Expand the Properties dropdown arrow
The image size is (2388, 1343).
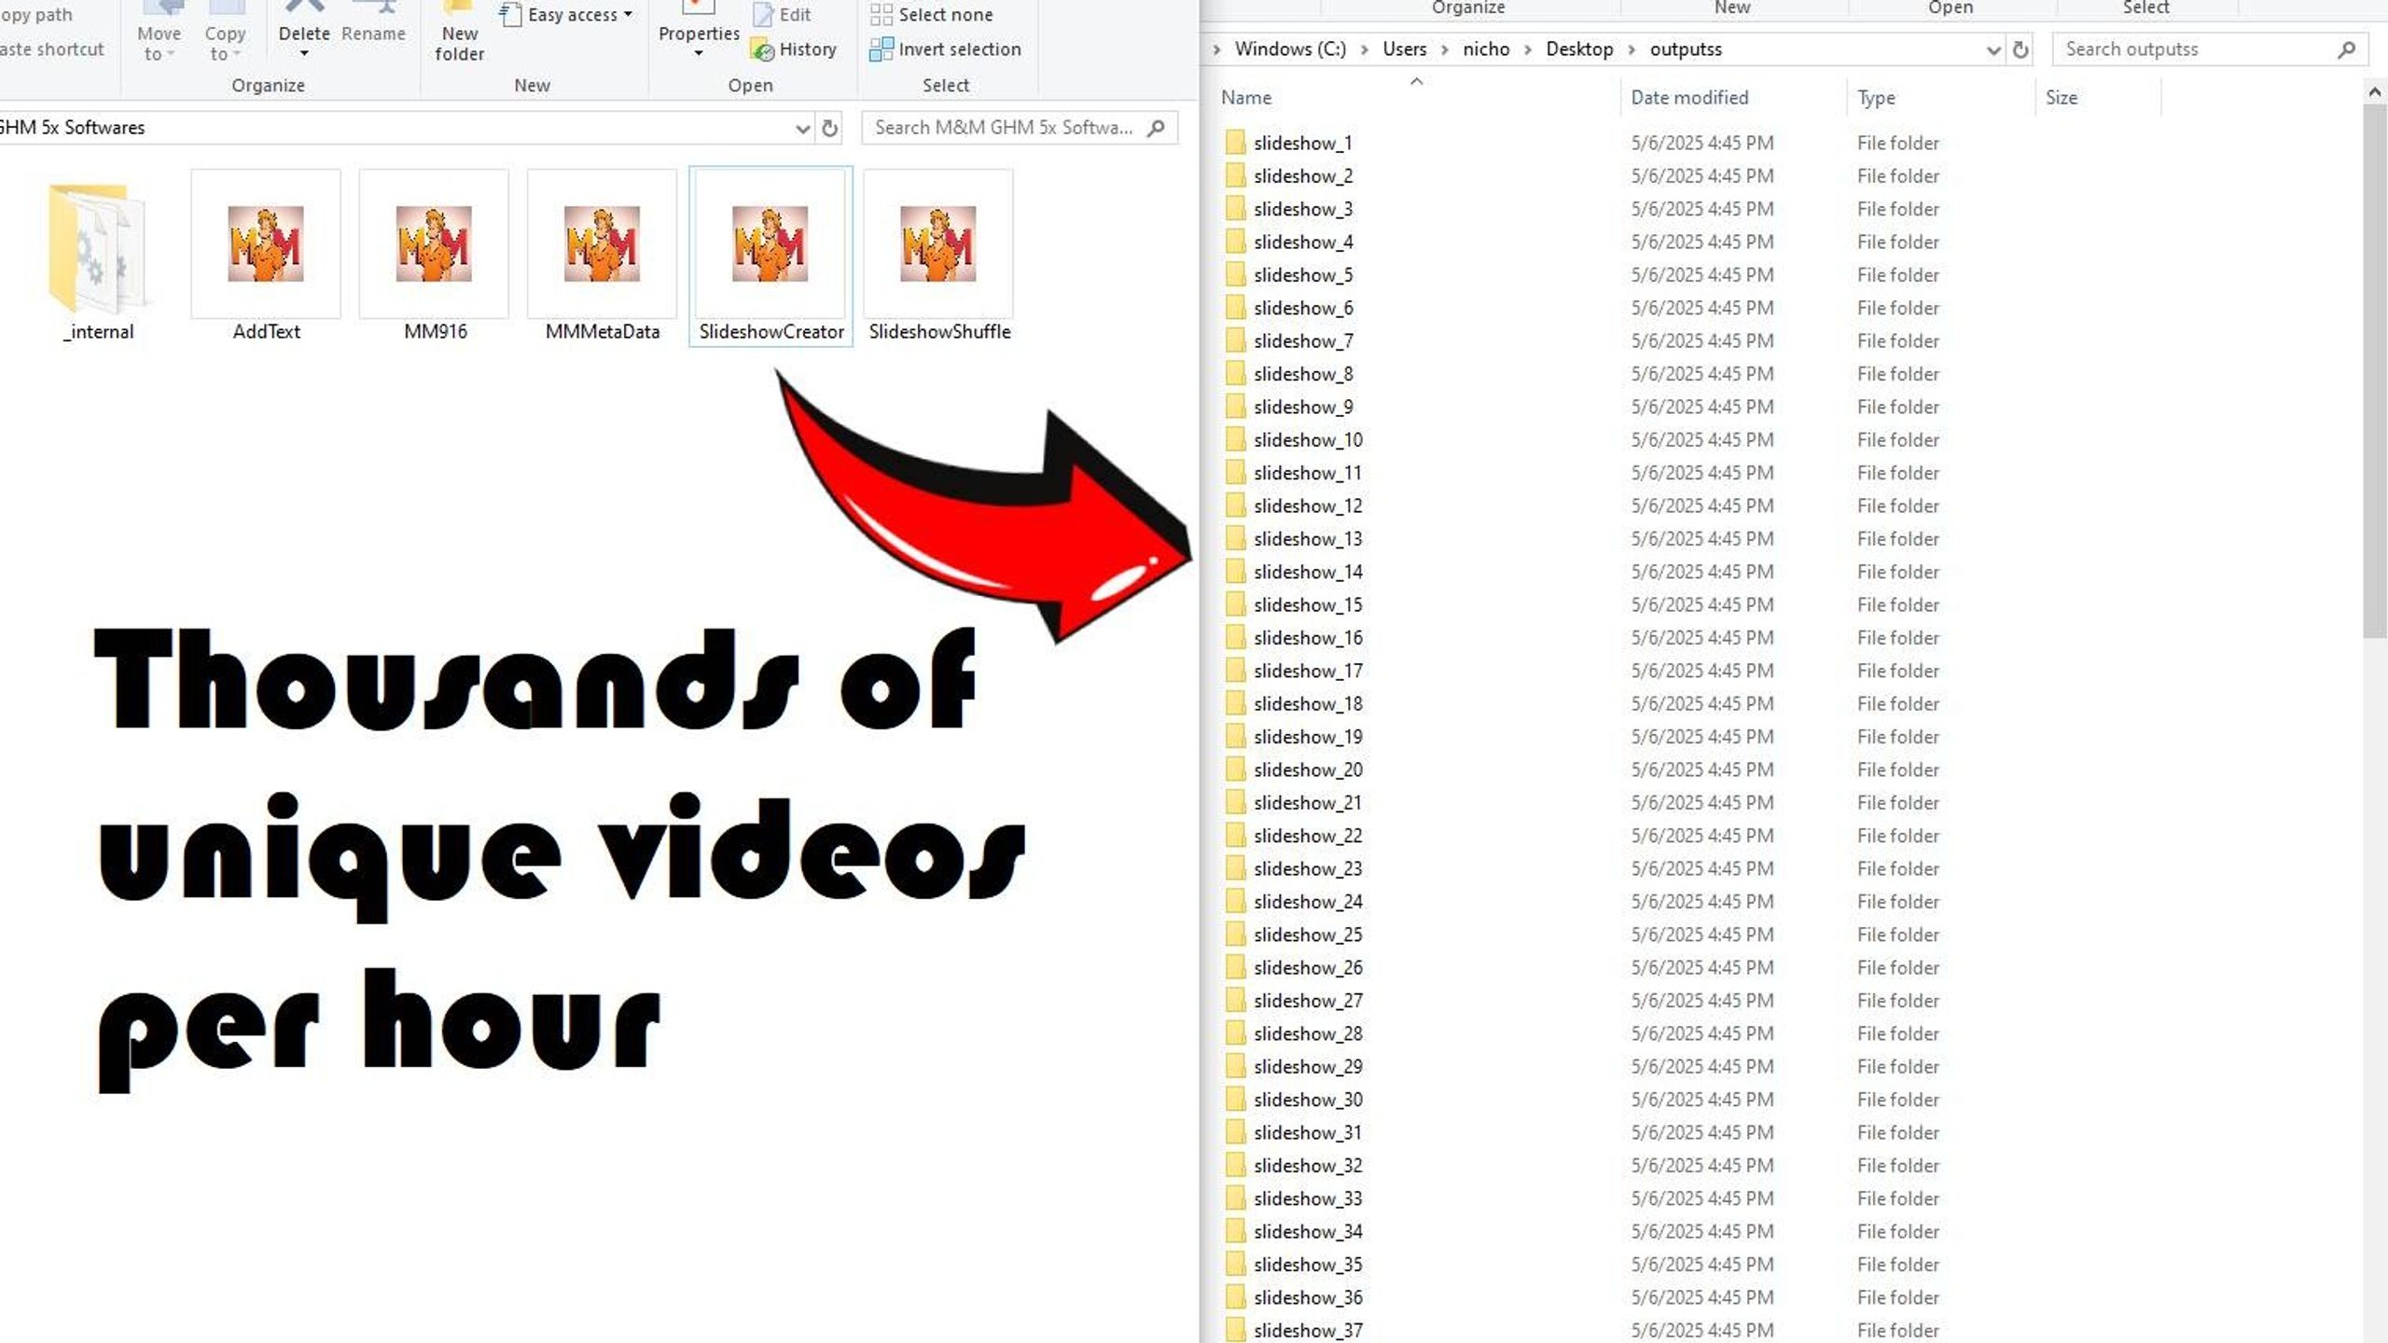[699, 54]
